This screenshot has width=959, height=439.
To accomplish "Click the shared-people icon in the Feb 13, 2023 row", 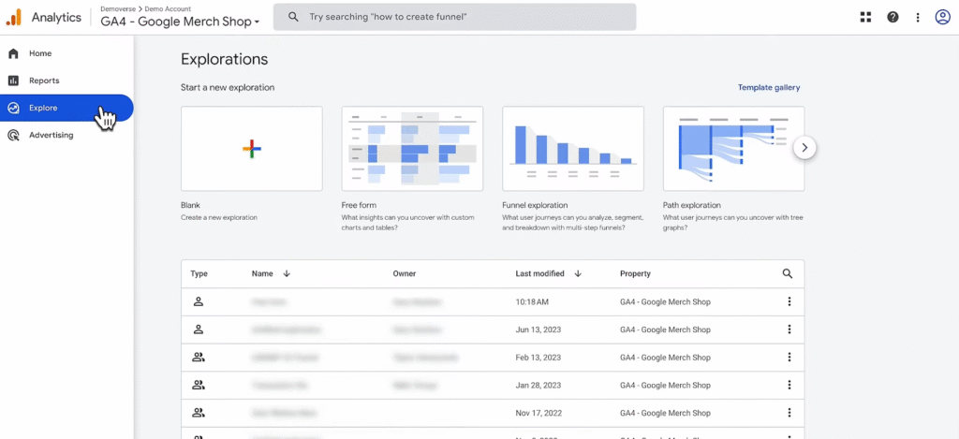I will (199, 357).
